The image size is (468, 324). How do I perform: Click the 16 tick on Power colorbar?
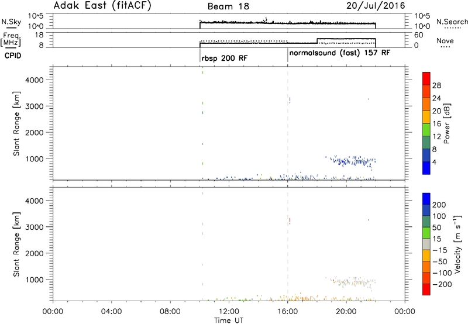click(x=436, y=124)
